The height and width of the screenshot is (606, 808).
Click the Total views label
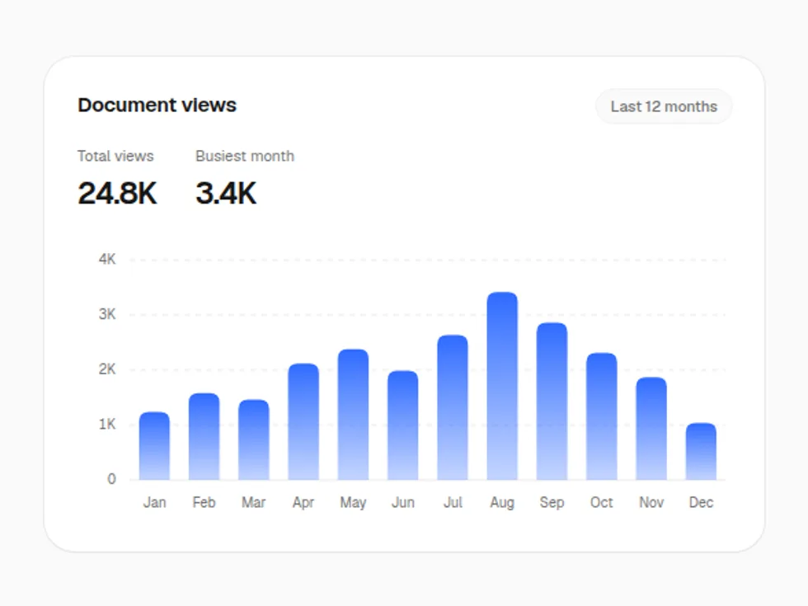coord(115,156)
